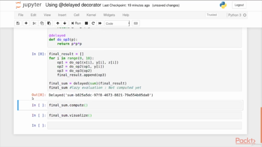Click the lazy evaluation comment text

pos(105,88)
